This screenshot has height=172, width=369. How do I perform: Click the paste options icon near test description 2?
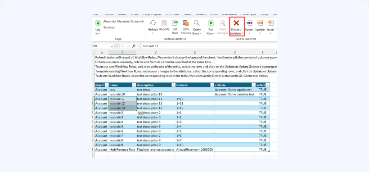(x=139, y=113)
